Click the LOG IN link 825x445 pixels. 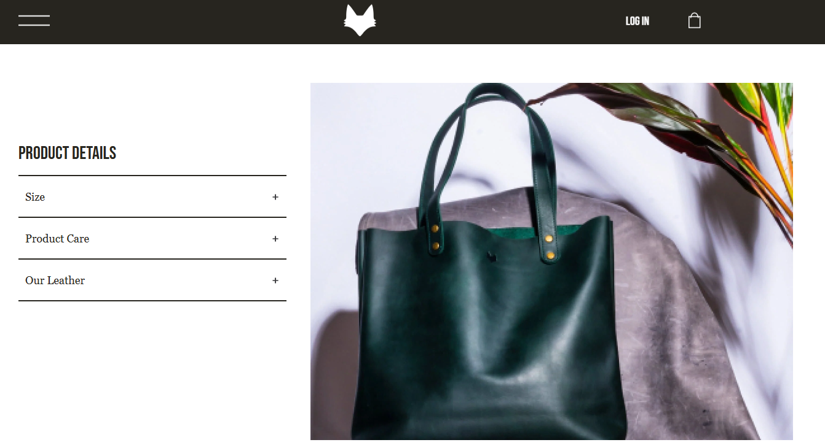coord(637,21)
